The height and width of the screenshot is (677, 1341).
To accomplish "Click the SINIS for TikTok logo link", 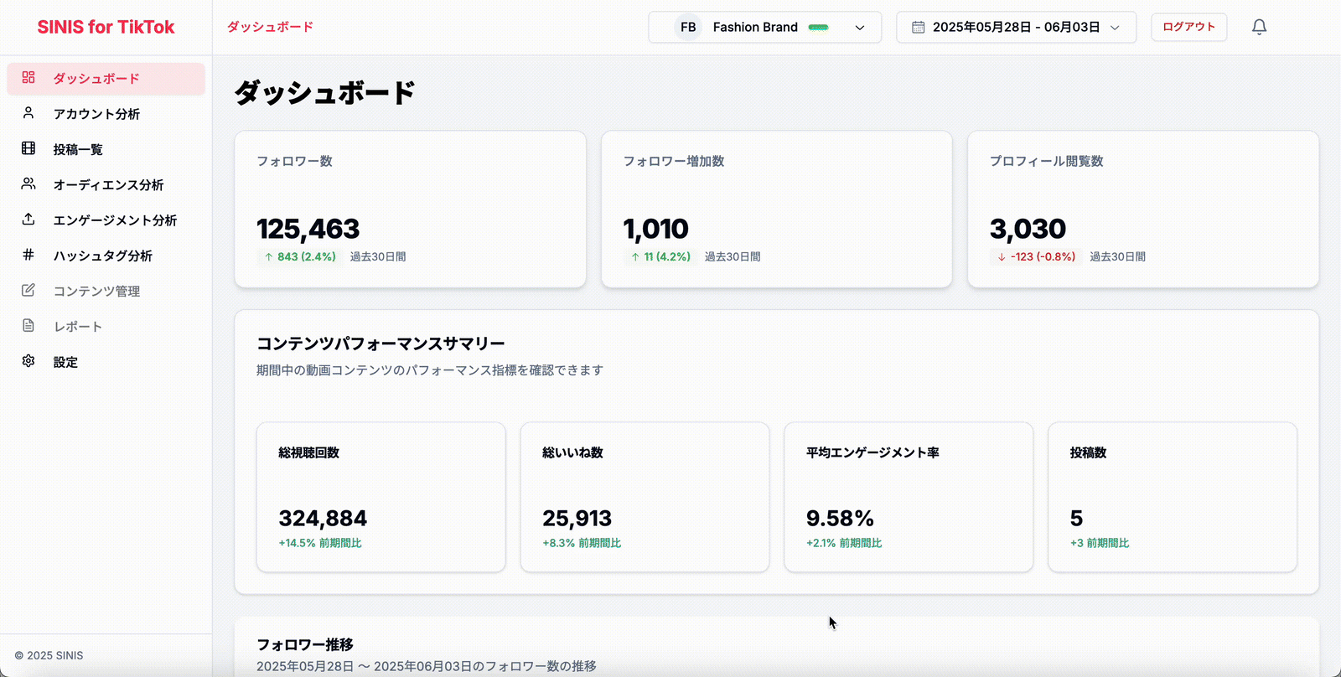I will click(x=106, y=28).
